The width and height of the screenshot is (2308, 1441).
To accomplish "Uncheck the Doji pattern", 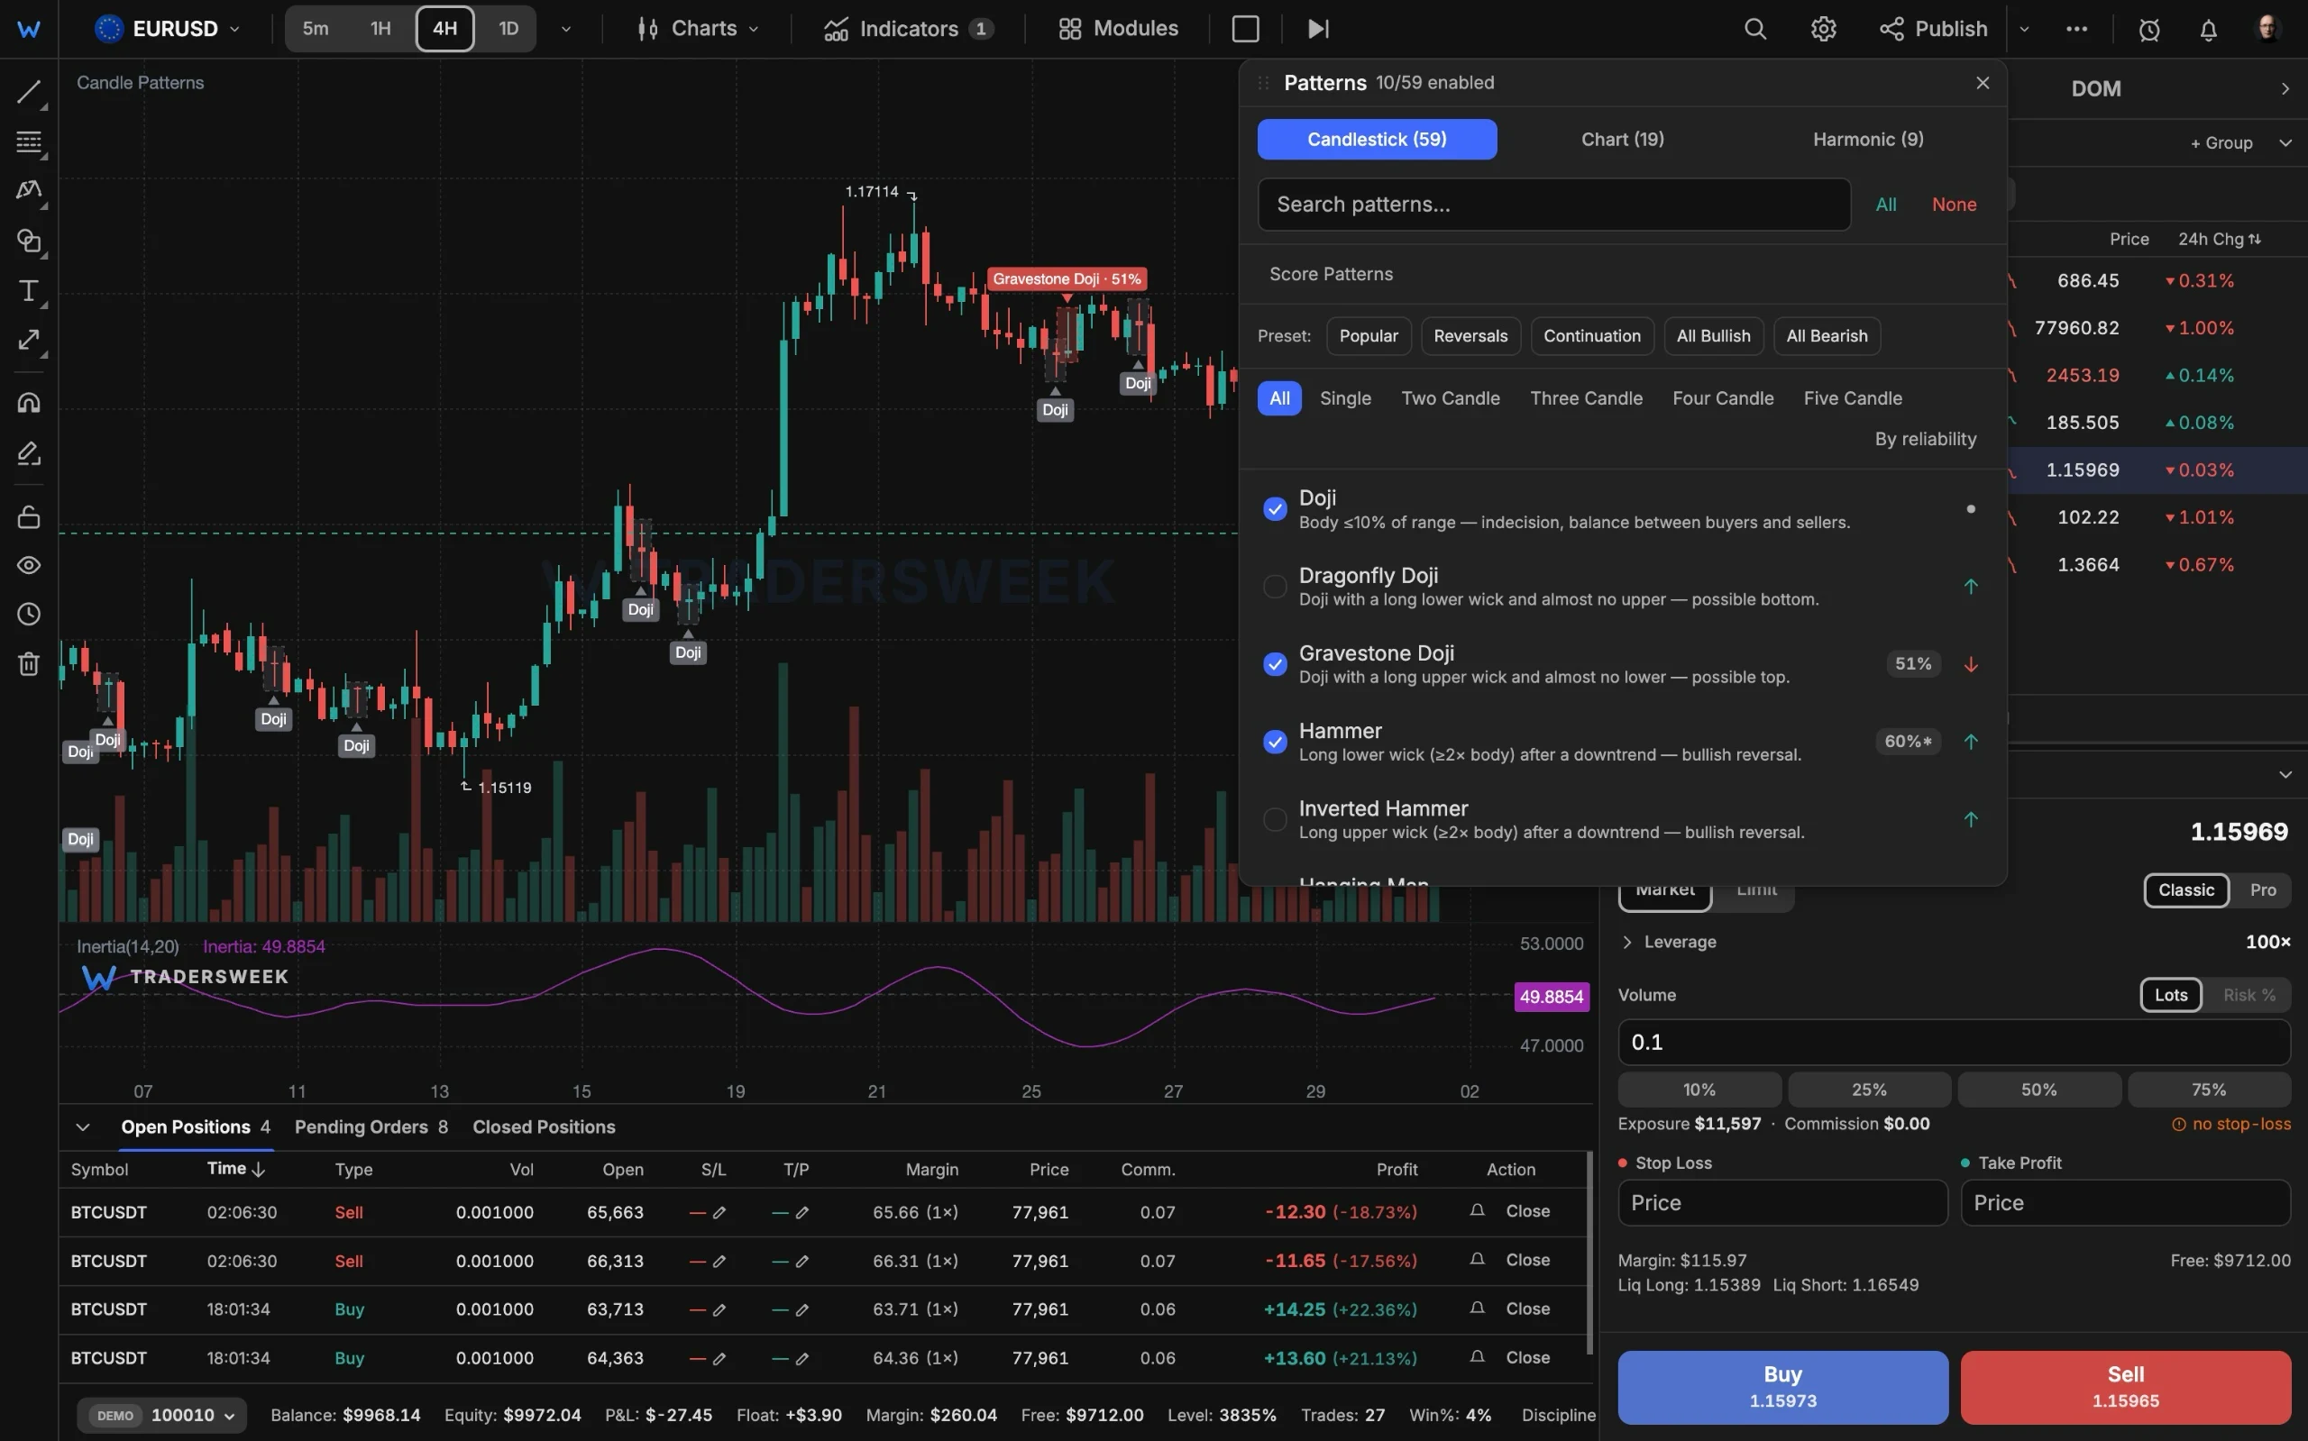I will pyautogui.click(x=1275, y=509).
